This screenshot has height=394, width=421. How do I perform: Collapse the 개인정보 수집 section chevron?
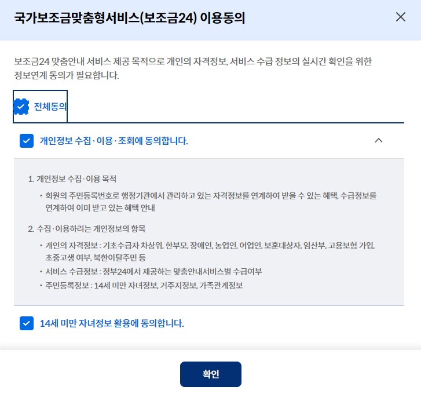(x=379, y=140)
